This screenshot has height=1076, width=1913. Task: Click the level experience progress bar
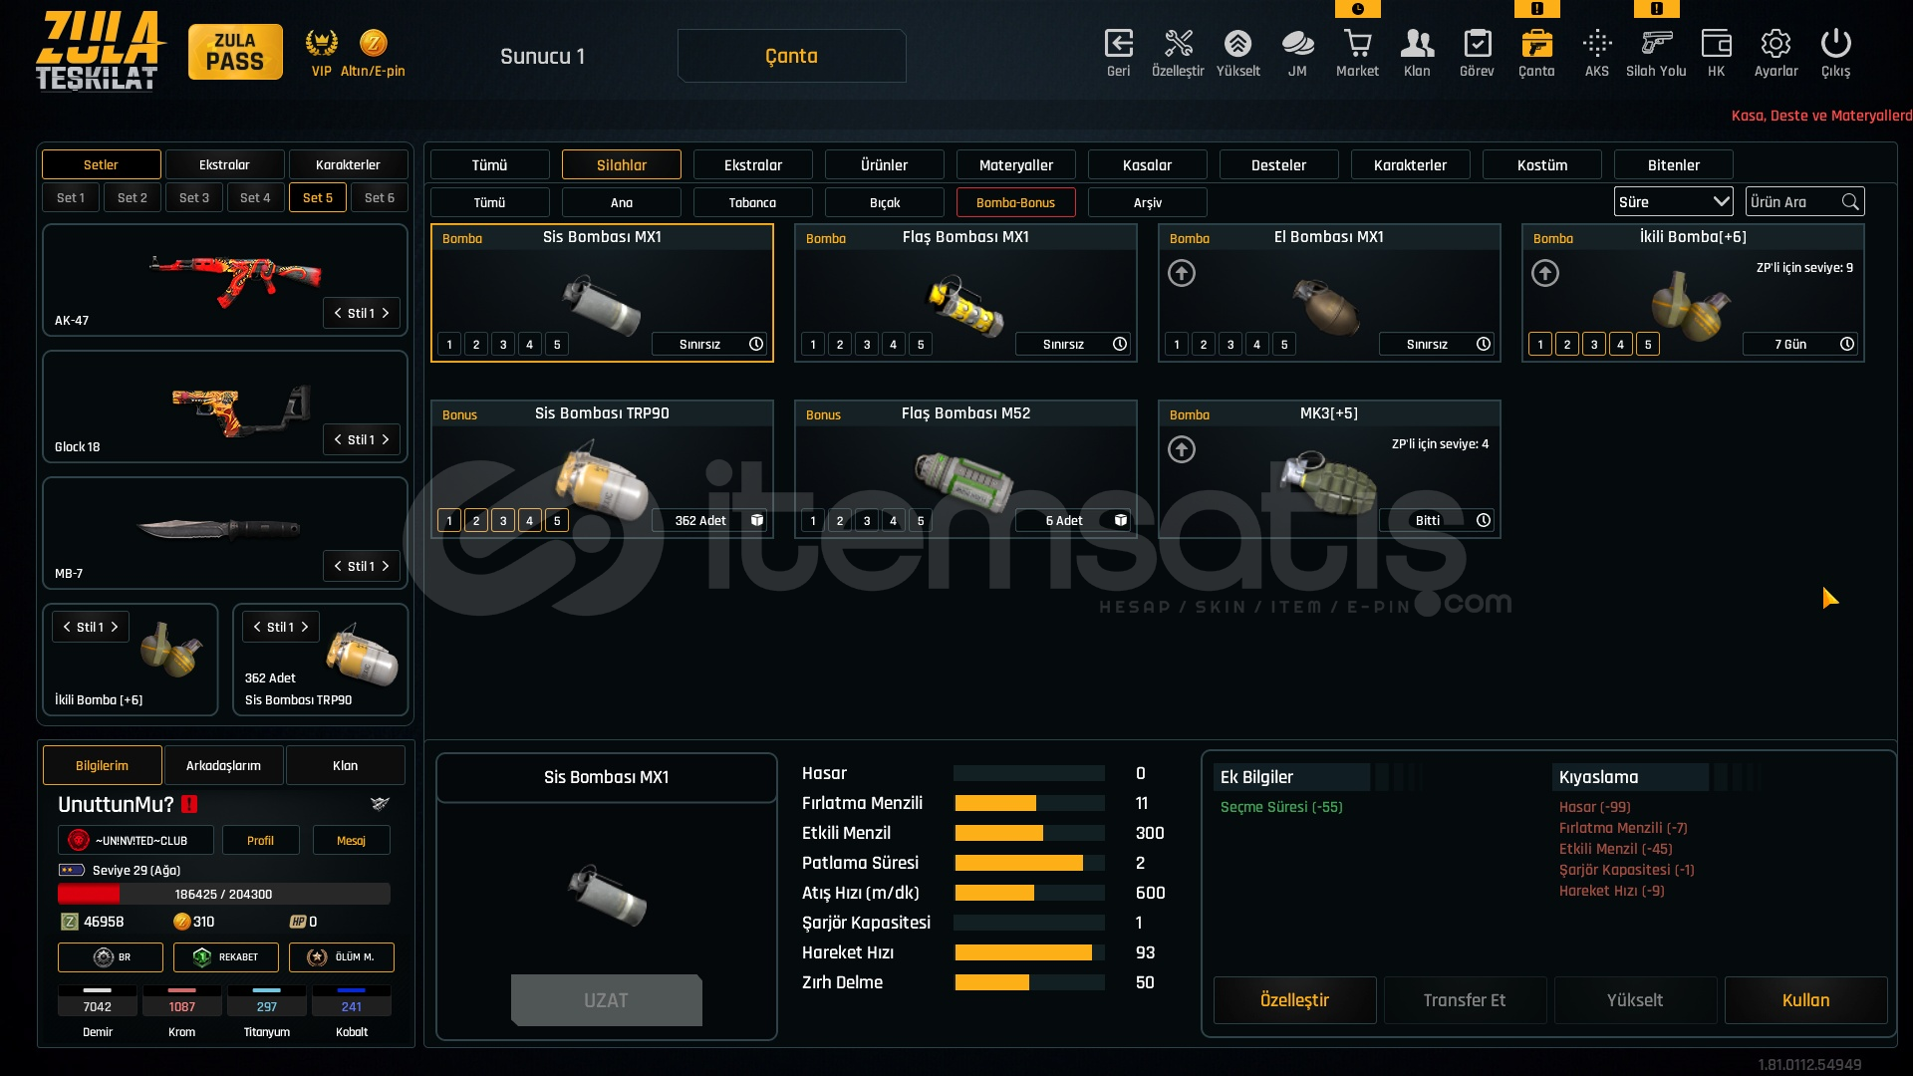[x=223, y=895]
